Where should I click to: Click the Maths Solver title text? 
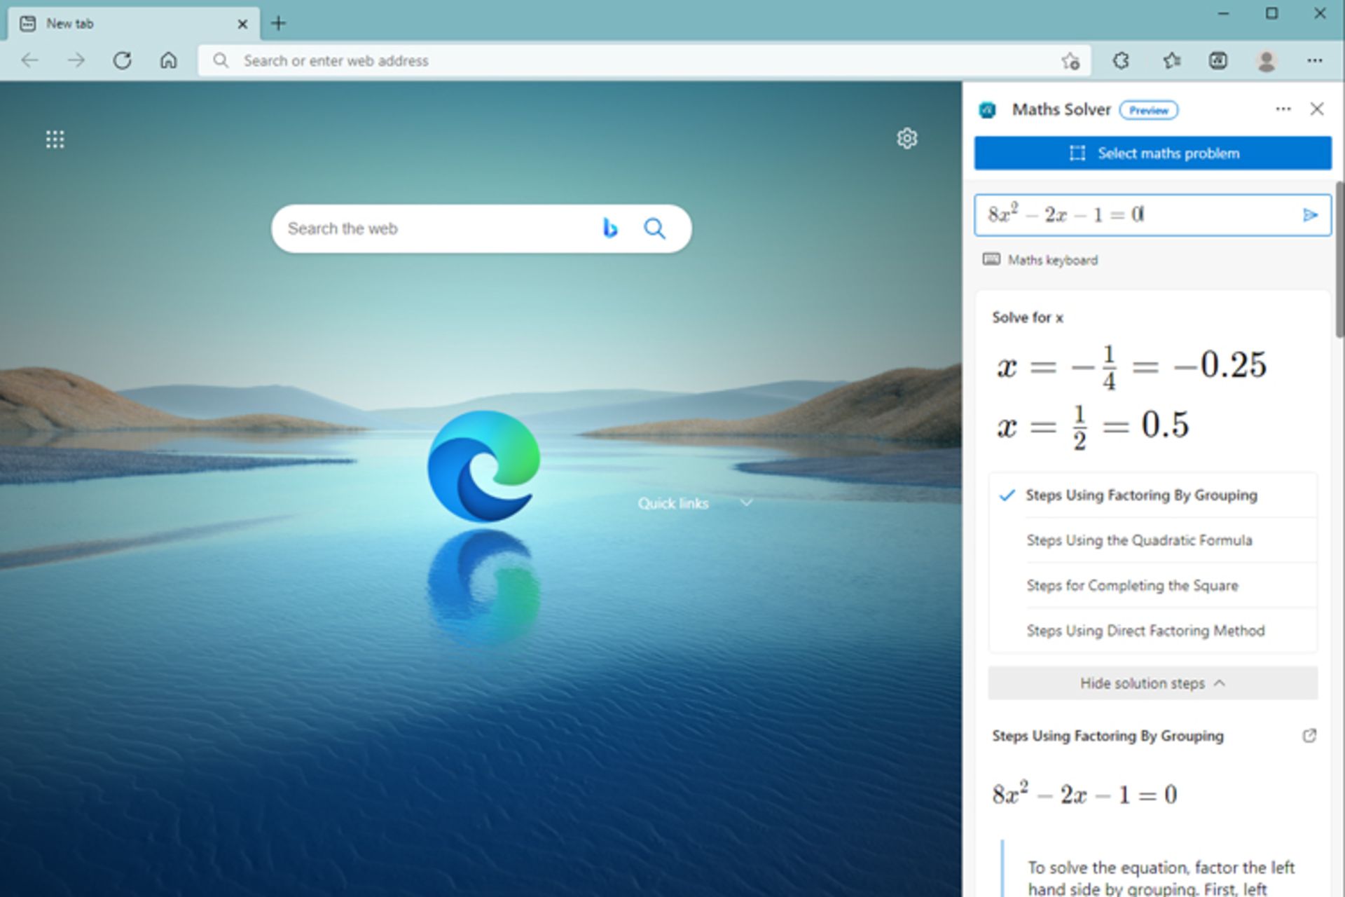point(1061,109)
